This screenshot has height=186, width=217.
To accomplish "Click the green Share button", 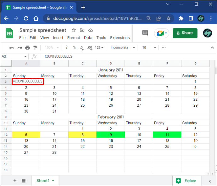I will [x=185, y=33].
